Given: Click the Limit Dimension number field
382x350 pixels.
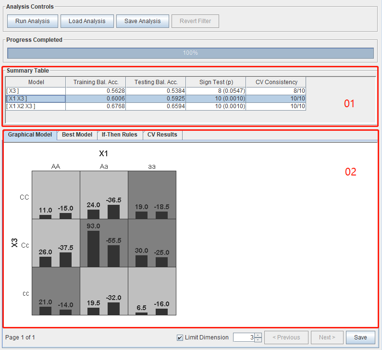Looking at the screenshot, I should click(x=244, y=337).
